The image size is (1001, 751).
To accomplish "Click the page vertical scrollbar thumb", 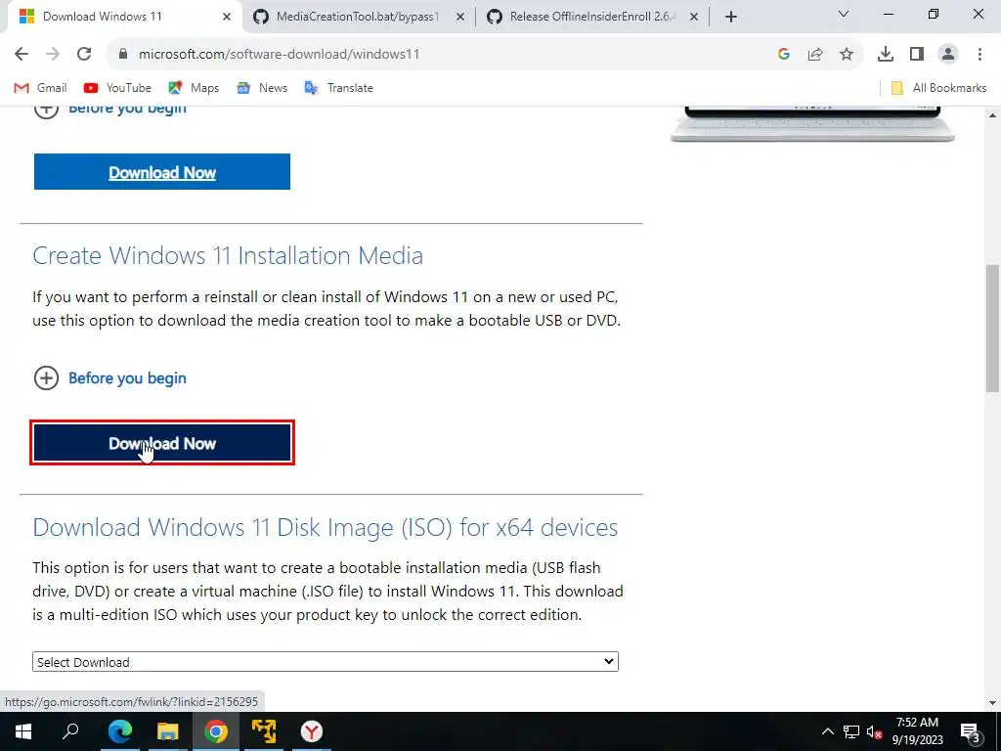I will [992, 329].
